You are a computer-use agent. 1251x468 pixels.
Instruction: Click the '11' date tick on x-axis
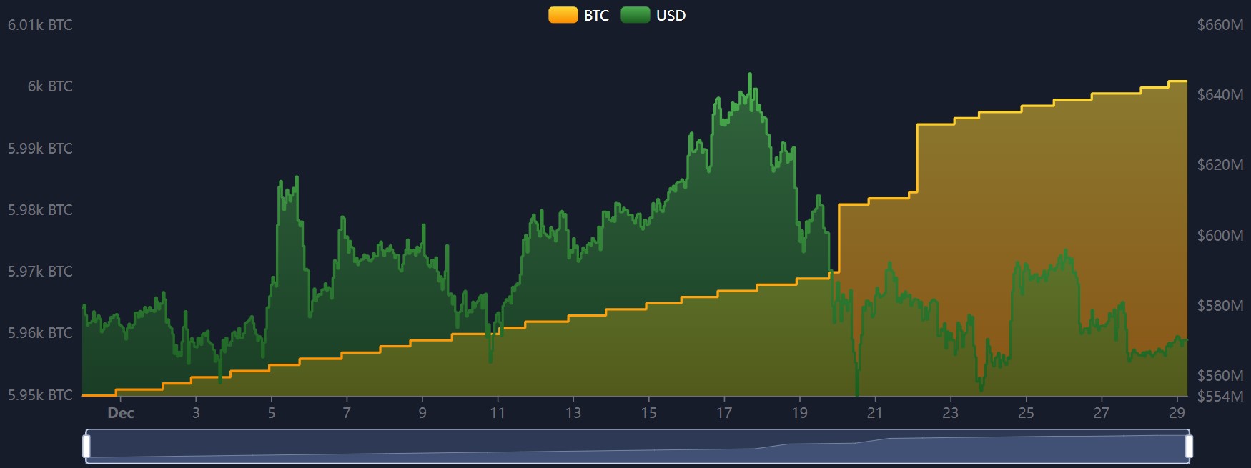pyautogui.click(x=498, y=413)
